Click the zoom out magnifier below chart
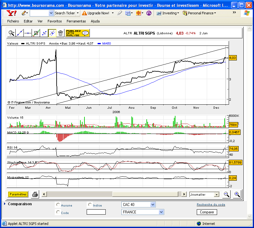This screenshot has height=228, width=254. click(226, 194)
